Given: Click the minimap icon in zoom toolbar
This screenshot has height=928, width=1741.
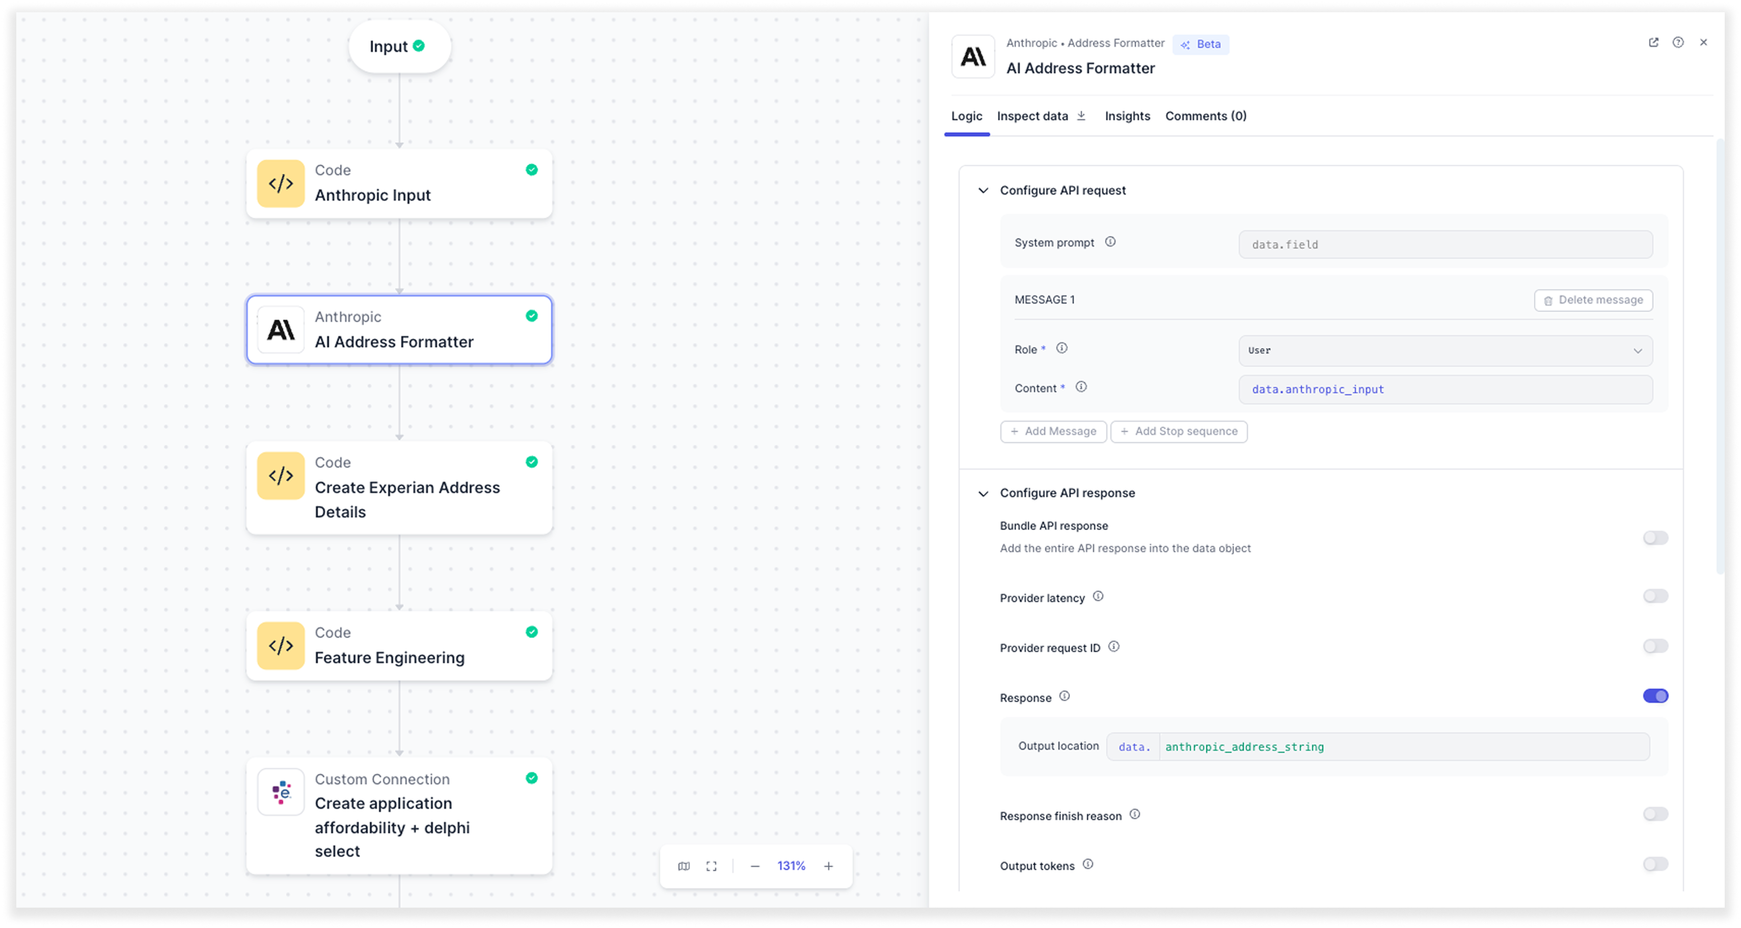Looking at the screenshot, I should pyautogui.click(x=684, y=866).
